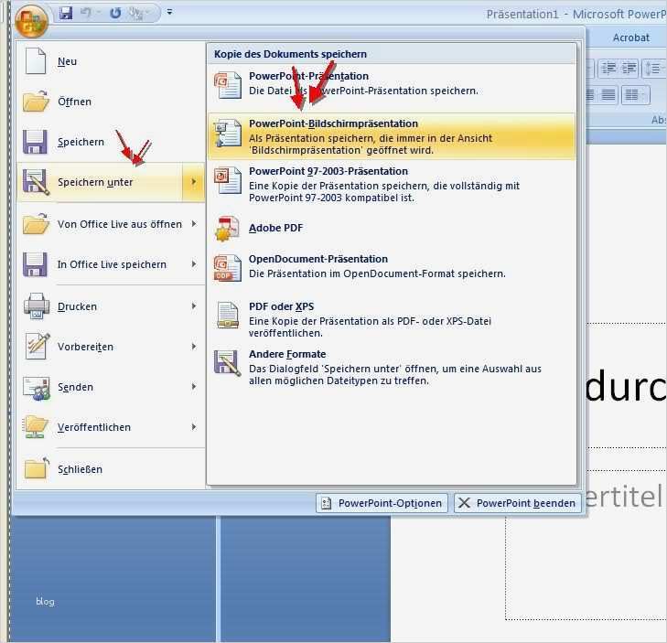Viewport: 667px width, 643px height.
Task: Click the Veröffentlichen folder icon
Action: click(x=36, y=427)
